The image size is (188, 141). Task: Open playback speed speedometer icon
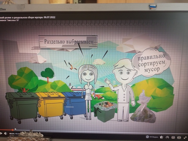167,137
